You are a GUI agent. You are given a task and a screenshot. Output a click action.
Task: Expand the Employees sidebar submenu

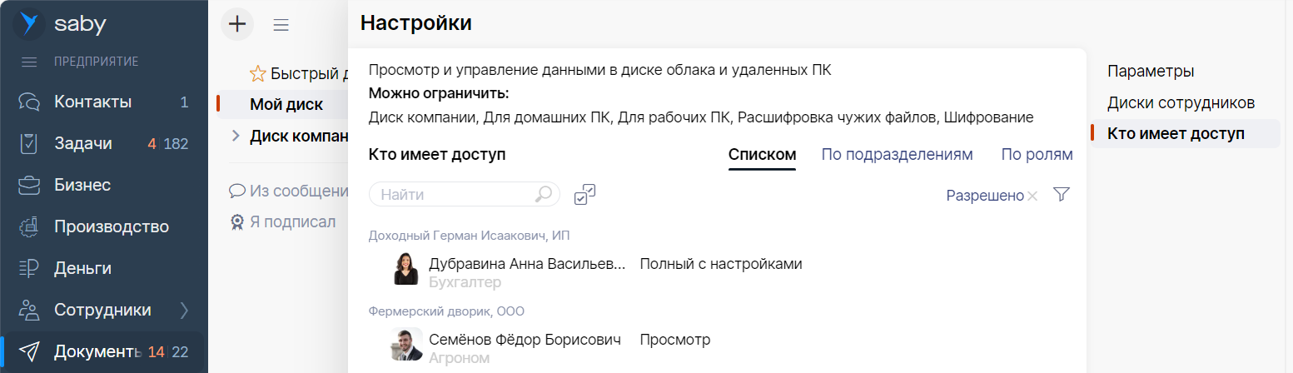point(185,311)
